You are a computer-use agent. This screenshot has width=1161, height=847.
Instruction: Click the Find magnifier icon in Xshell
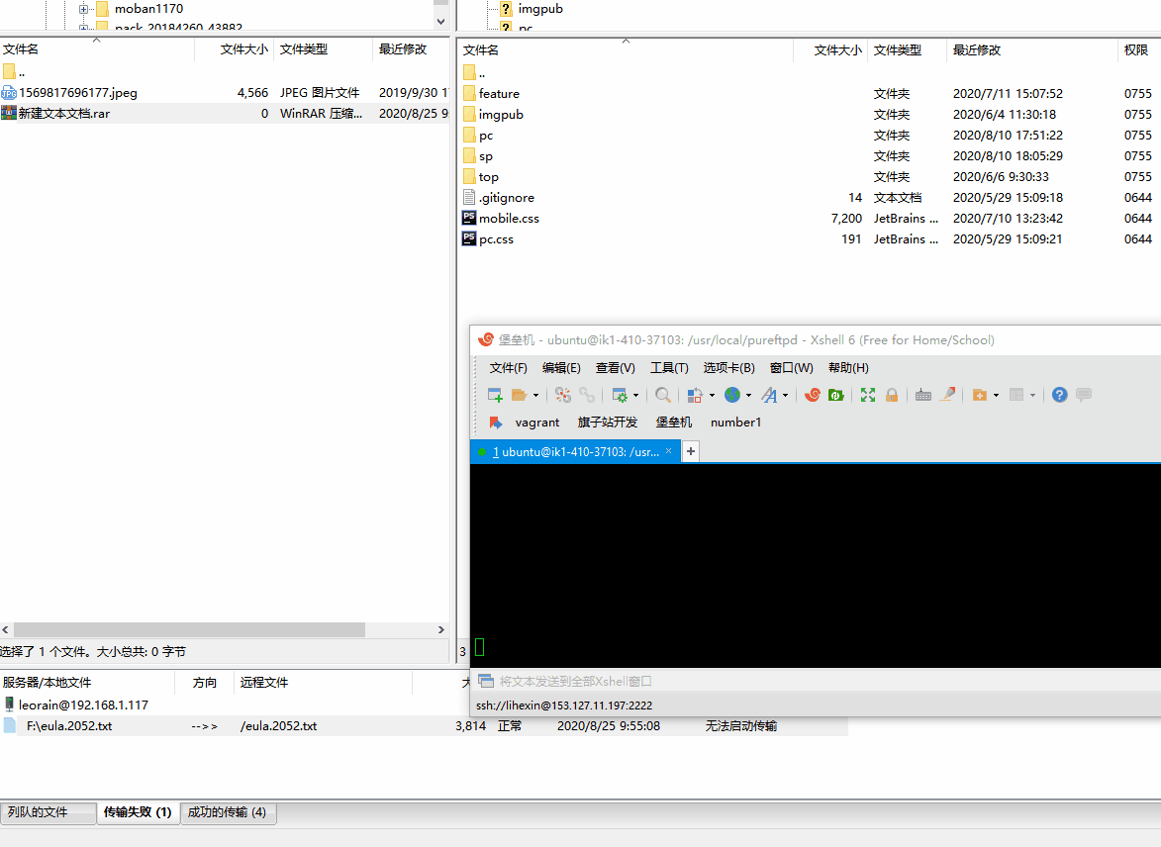click(x=663, y=396)
